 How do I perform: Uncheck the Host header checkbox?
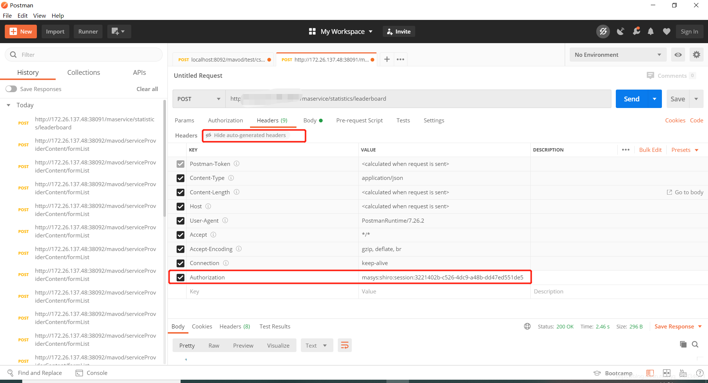(x=180, y=206)
